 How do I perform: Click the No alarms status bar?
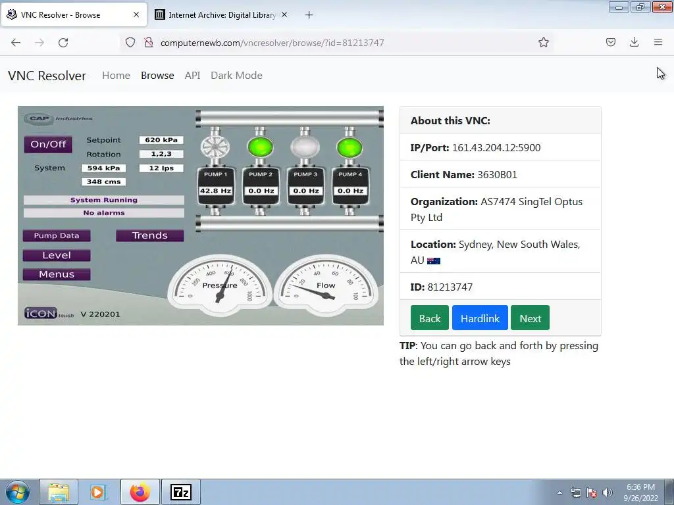coord(104,213)
